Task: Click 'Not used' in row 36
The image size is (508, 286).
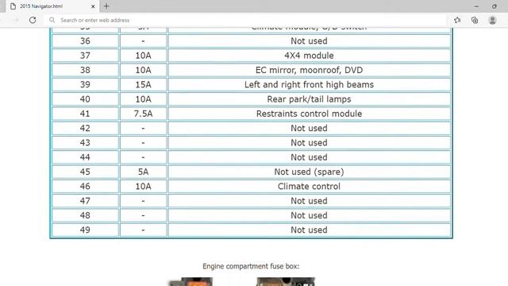Action: click(309, 41)
